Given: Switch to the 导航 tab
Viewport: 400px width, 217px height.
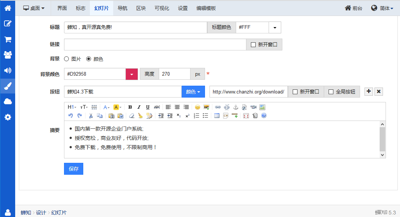Looking at the screenshot, I should pos(122,8).
